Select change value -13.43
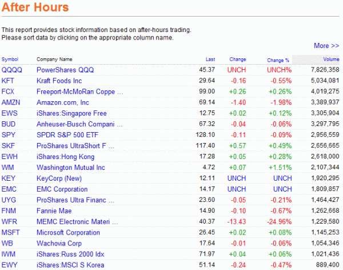 (237, 221)
